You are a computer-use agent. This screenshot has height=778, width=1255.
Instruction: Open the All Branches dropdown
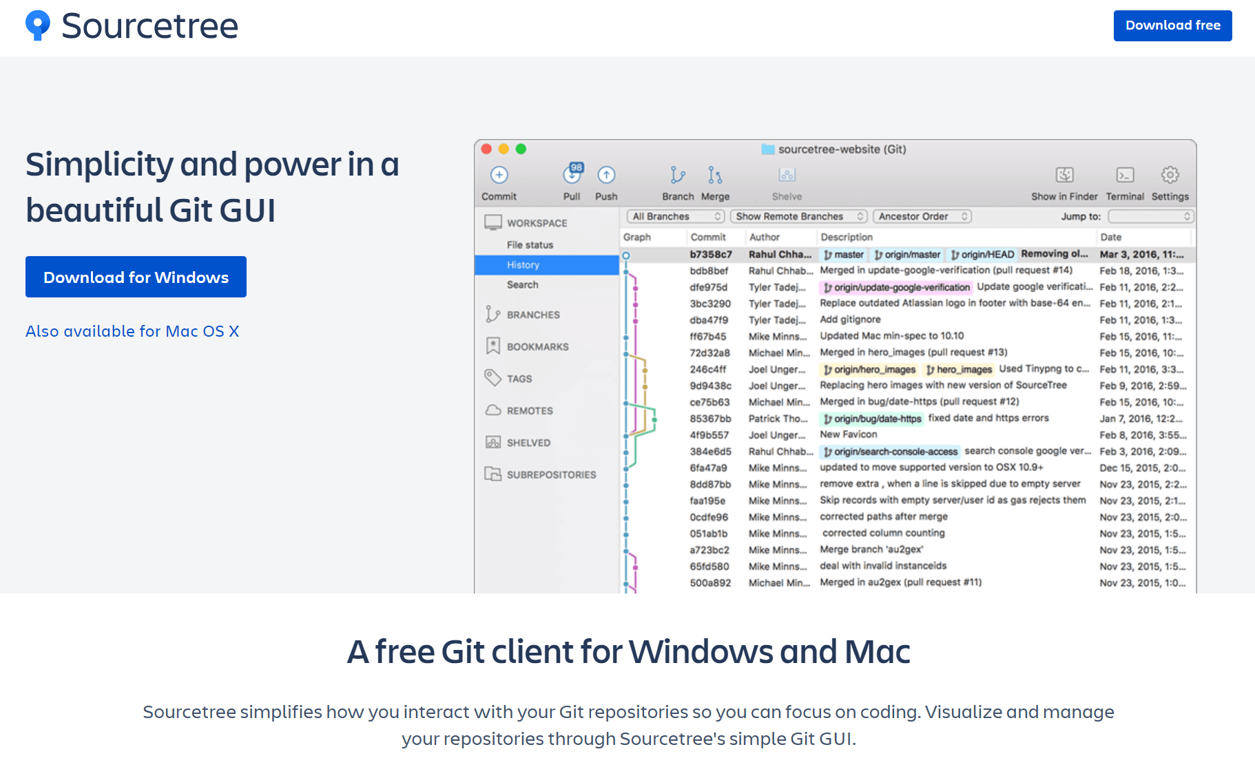click(675, 216)
